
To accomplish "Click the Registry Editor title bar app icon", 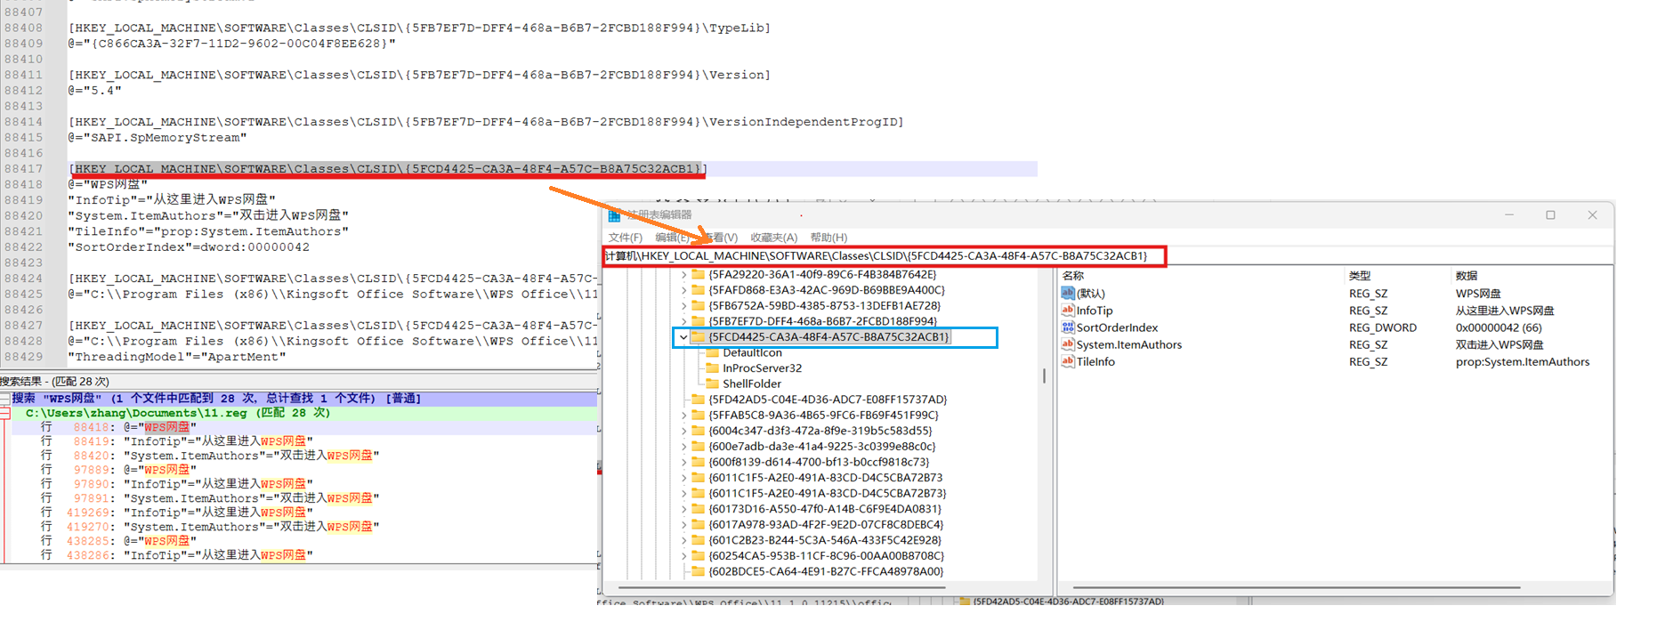I will [x=614, y=215].
